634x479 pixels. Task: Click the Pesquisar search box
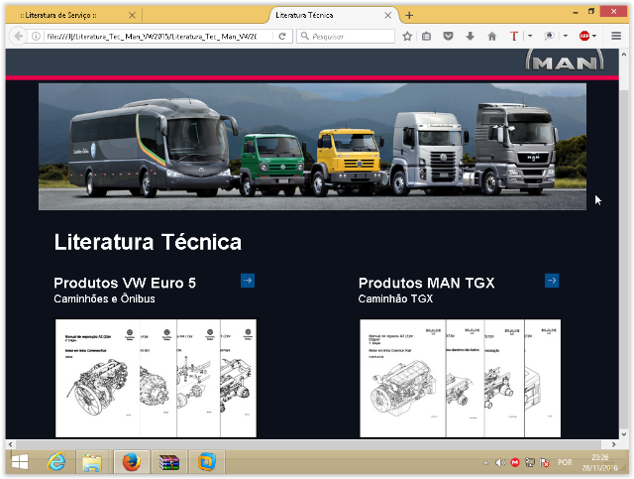(x=346, y=36)
